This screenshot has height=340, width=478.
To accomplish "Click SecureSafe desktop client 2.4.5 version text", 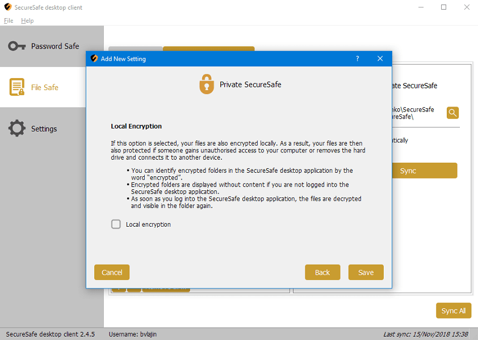I will [51, 334].
